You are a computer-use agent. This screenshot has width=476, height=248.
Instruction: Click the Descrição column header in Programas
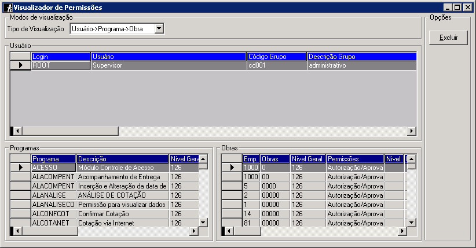(x=122, y=158)
